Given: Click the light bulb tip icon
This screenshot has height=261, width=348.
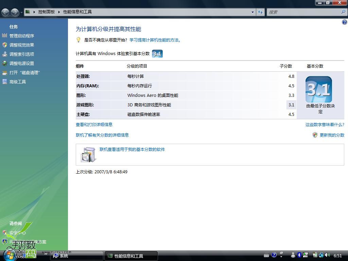Looking at the screenshot, I should point(79,40).
